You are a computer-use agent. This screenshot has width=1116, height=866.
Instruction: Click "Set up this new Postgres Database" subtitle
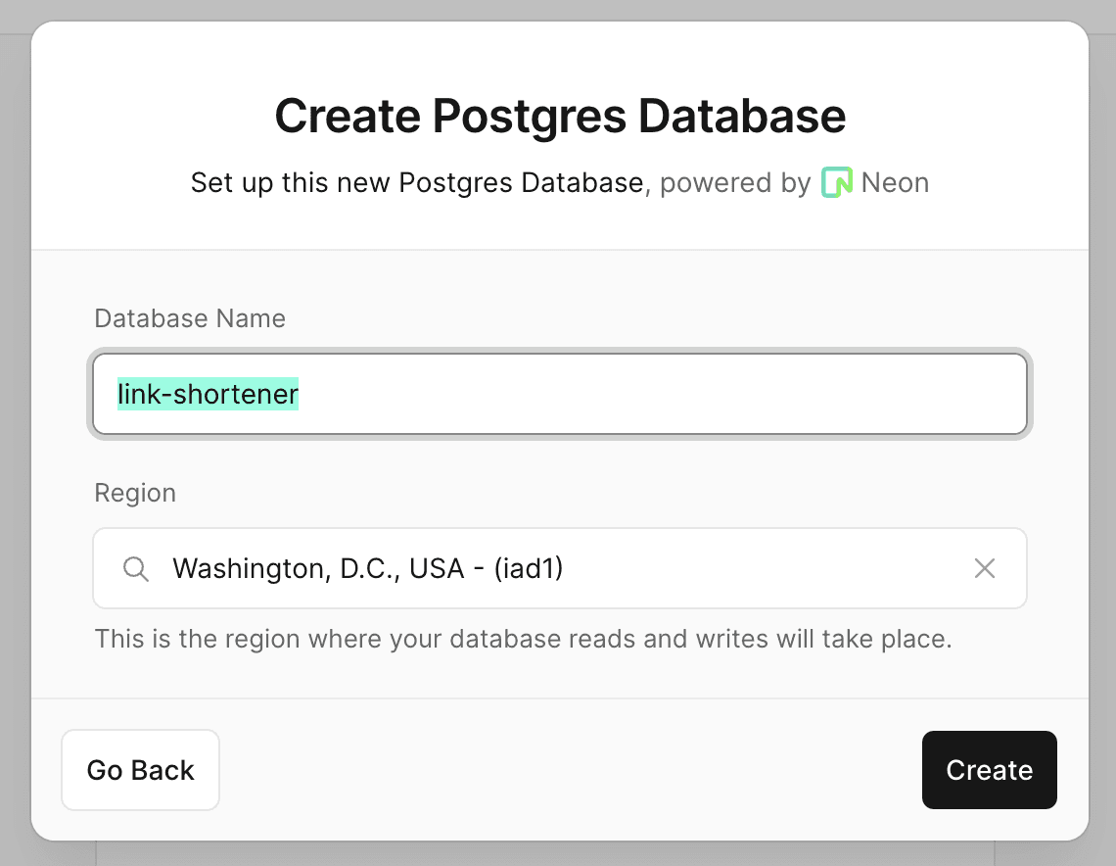click(x=417, y=183)
